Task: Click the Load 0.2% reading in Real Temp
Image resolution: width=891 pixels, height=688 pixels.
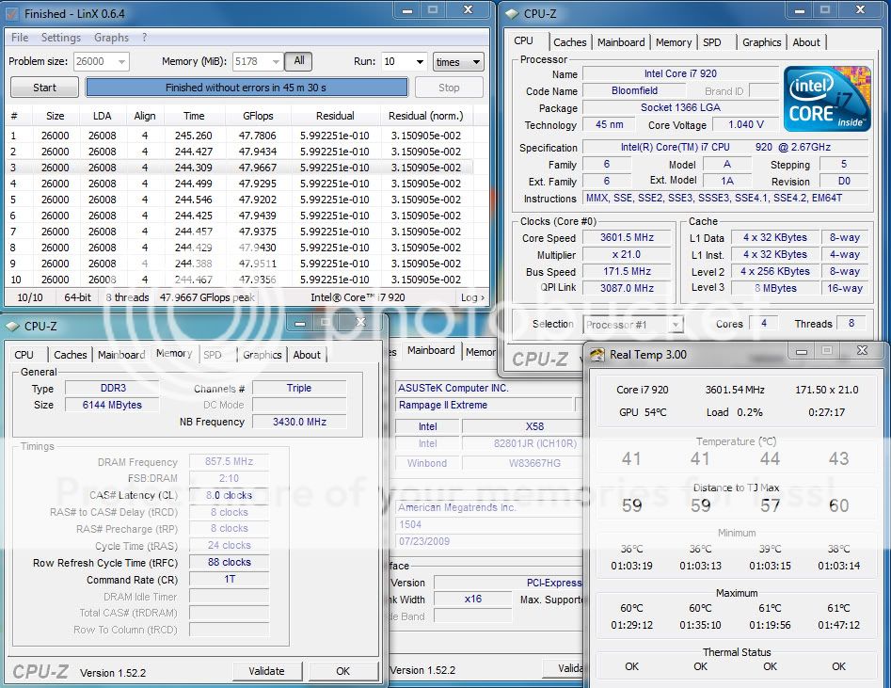Action: point(735,412)
